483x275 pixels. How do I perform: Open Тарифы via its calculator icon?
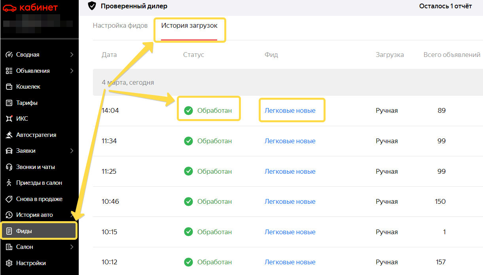click(x=9, y=103)
